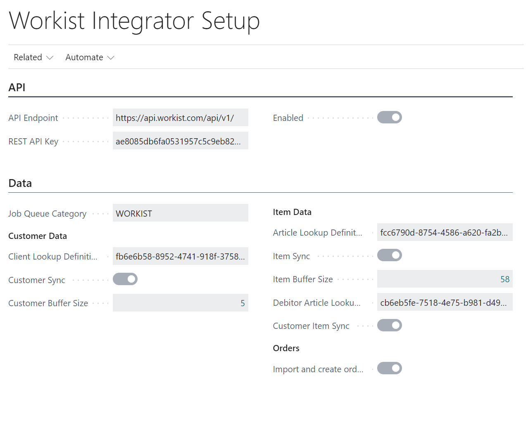The image size is (528, 437).
Task: Click the Item Buffer Size field
Action: (445, 279)
